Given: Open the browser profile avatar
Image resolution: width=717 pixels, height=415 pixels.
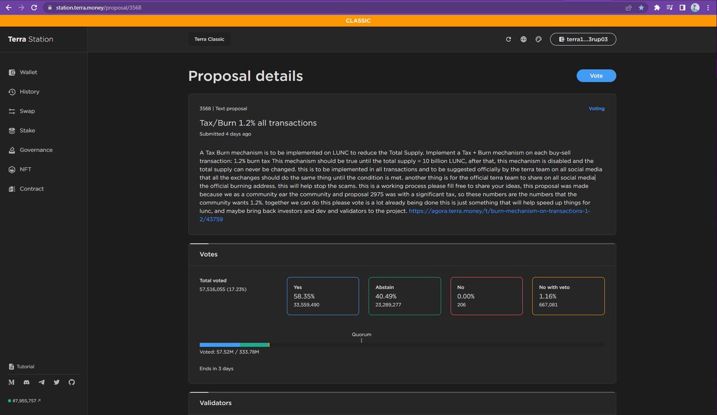Looking at the screenshot, I should tap(695, 8).
